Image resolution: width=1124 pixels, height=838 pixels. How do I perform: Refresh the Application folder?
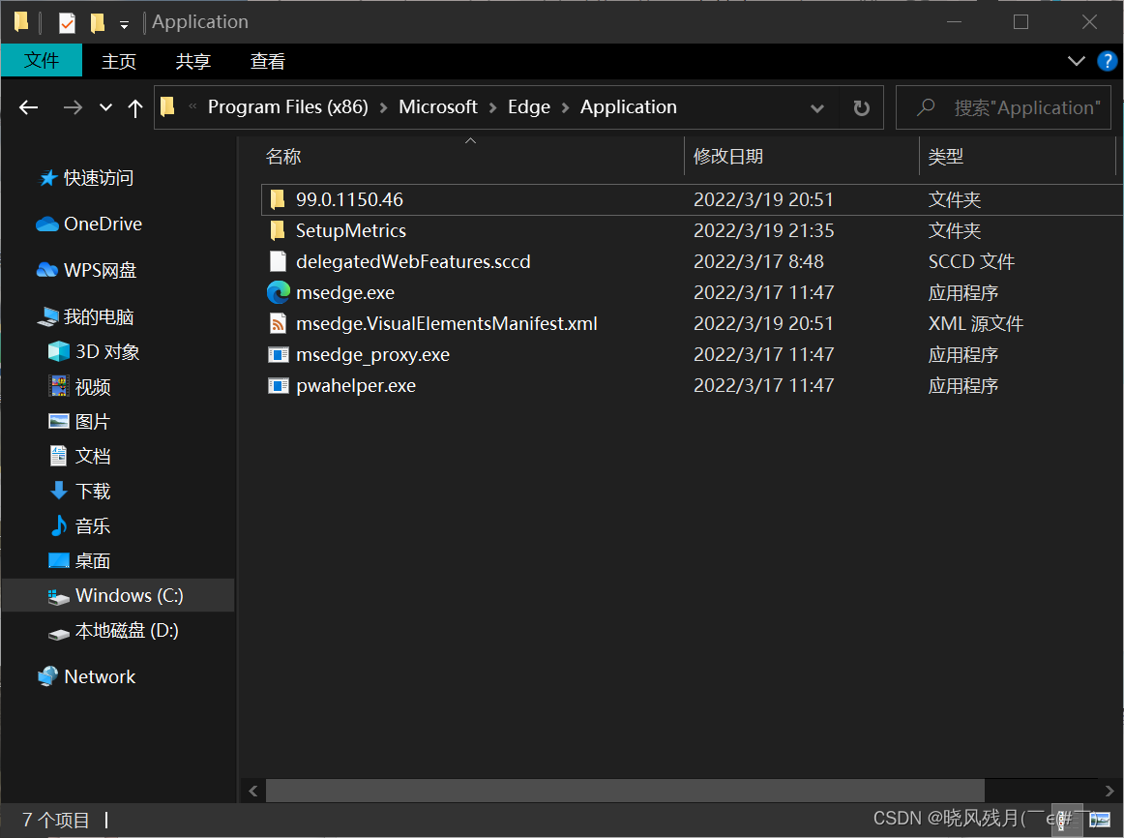pos(861,108)
